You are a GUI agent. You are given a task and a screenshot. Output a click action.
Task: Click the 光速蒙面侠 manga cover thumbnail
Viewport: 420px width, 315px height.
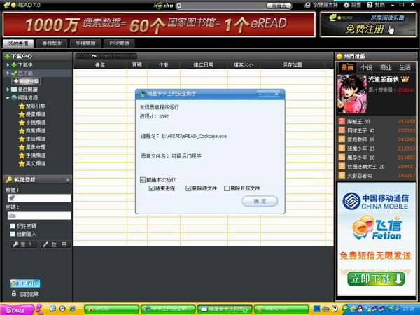click(352, 94)
